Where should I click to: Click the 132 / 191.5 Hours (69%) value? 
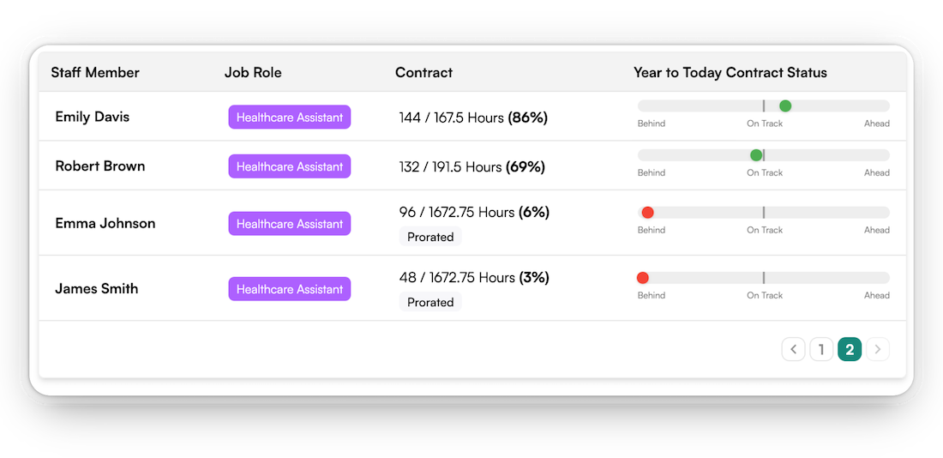(472, 166)
